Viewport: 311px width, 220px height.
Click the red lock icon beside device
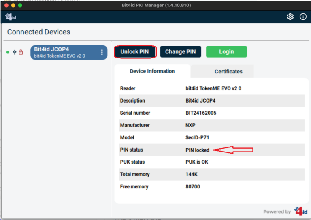click(21, 52)
